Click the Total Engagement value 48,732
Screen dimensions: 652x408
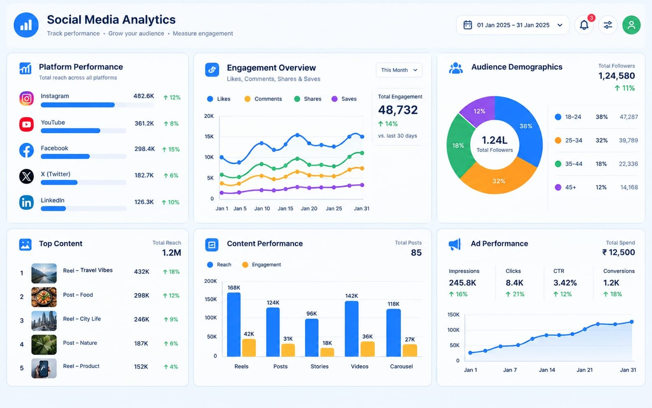point(398,110)
